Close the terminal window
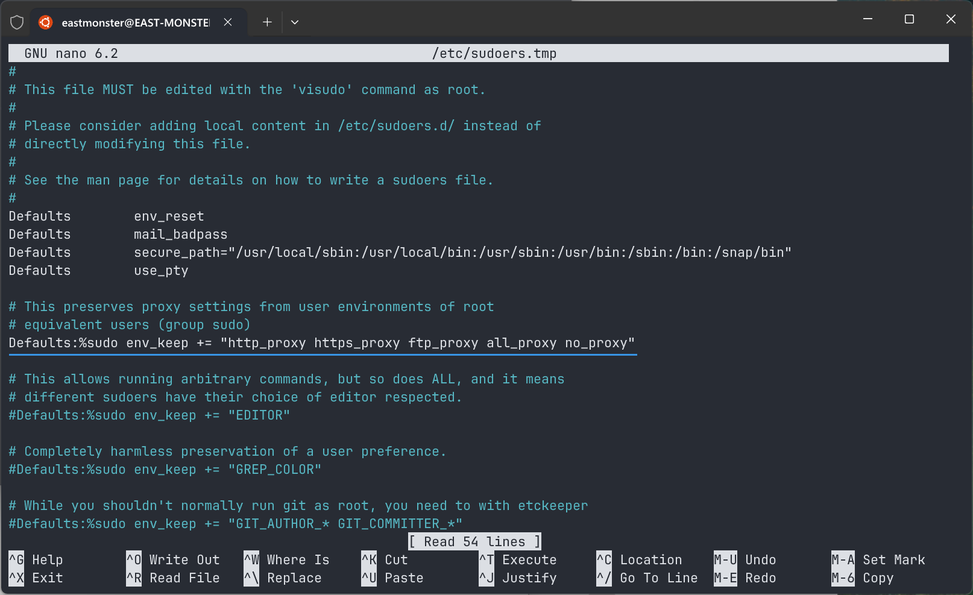The image size is (973, 595). click(951, 19)
